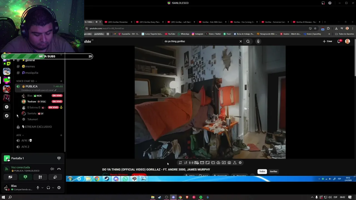The width and height of the screenshot is (356, 200).
Task: Start YouTube voice search microphone
Action: pyautogui.click(x=258, y=41)
